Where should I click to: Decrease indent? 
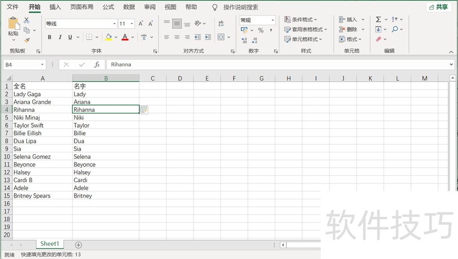[x=198, y=37]
